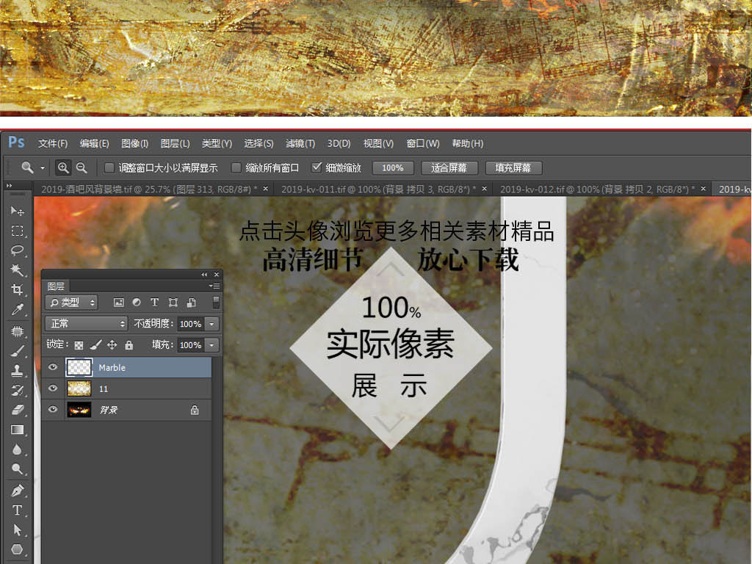Select layer 11 thumbnail

[79, 388]
